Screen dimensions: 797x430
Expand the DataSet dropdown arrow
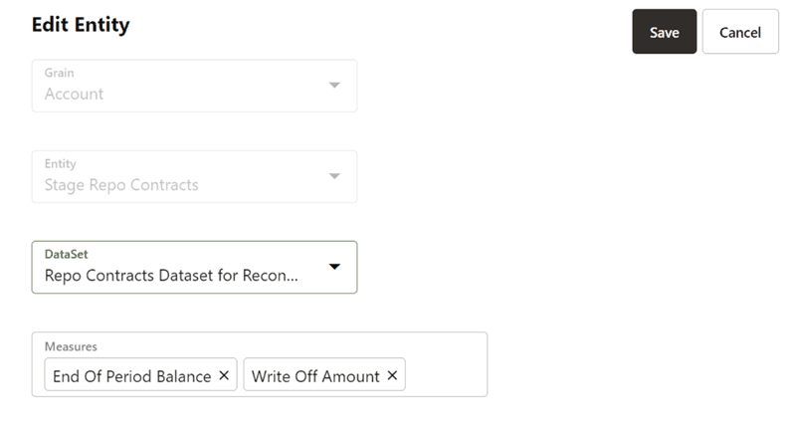[334, 267]
